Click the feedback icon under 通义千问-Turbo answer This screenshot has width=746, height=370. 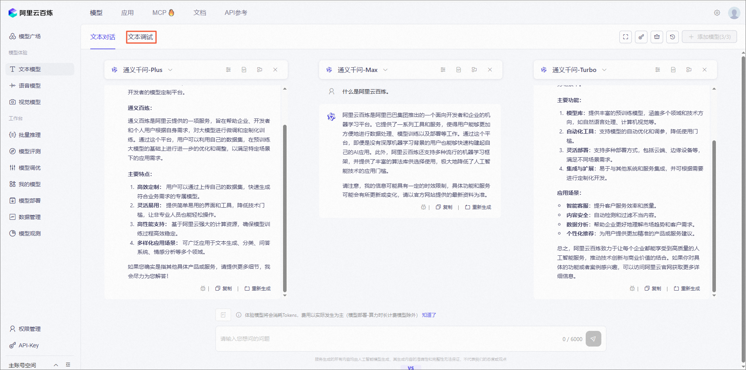tap(632, 289)
